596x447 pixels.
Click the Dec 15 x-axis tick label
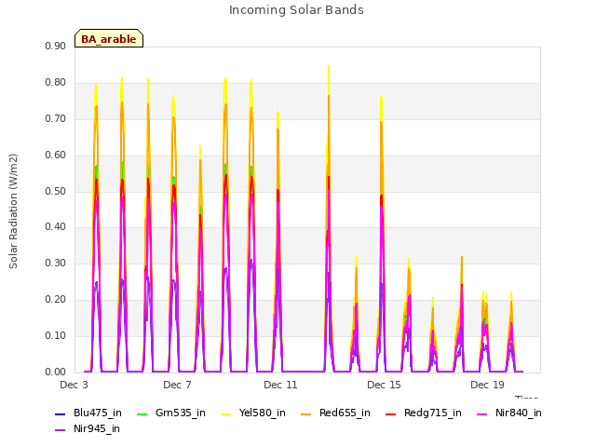click(384, 385)
